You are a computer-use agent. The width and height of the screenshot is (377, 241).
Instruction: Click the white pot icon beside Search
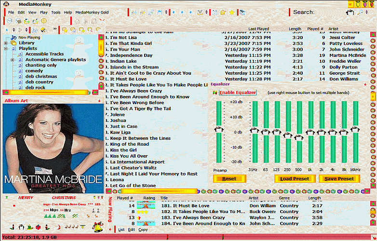pyautogui.click(x=350, y=13)
